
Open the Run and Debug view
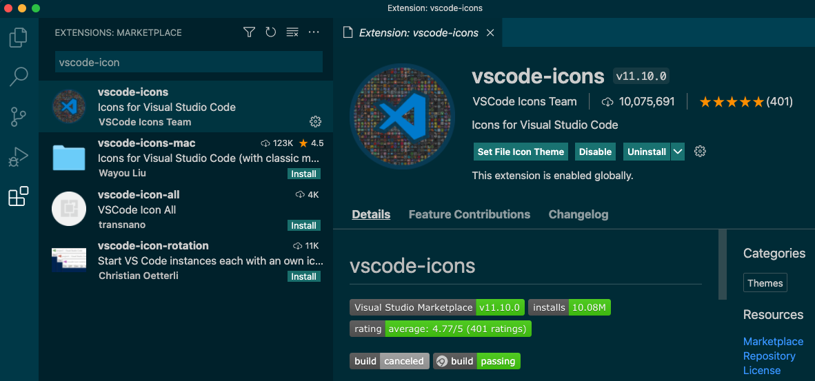[19, 156]
